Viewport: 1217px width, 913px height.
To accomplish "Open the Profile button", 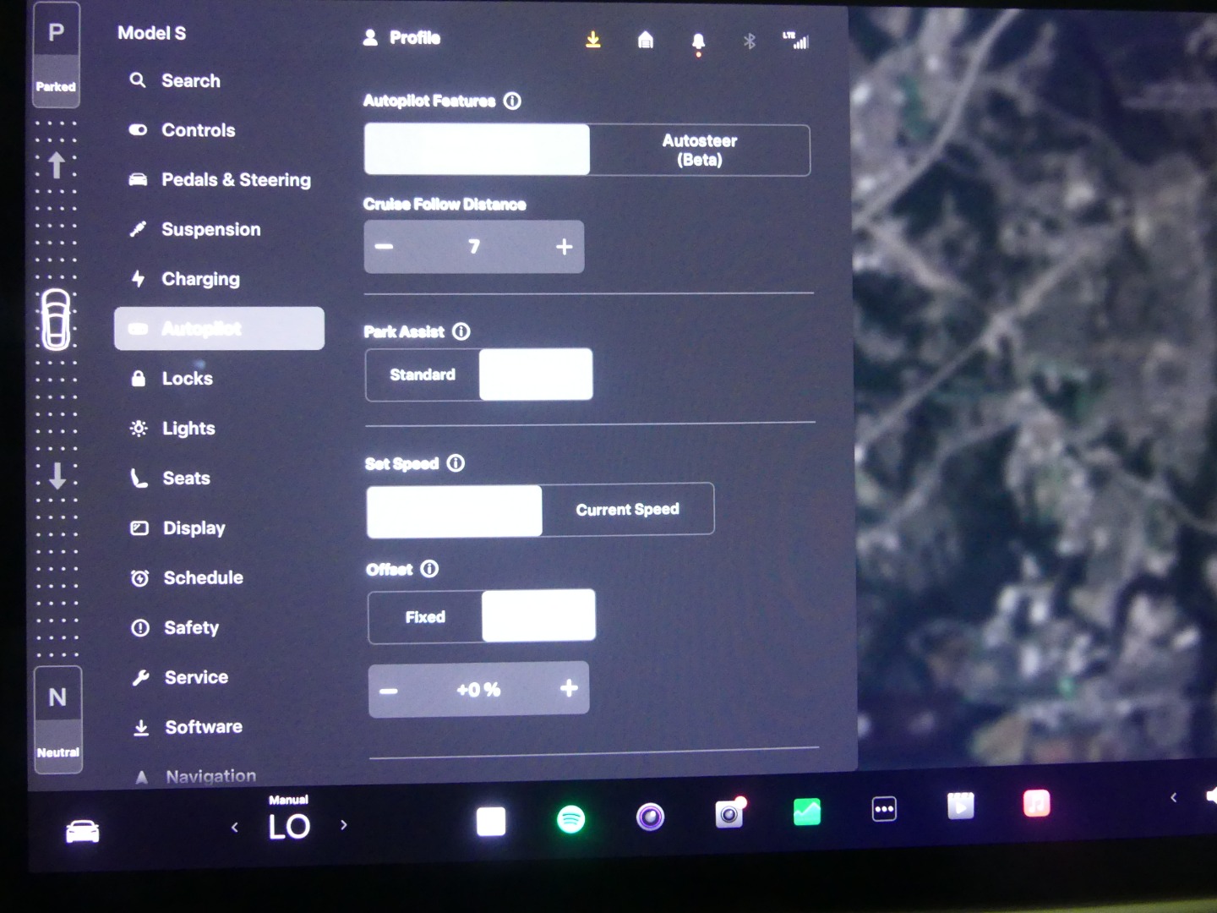I will click(402, 38).
